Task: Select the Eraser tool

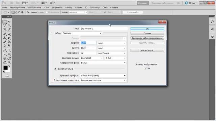Action: coord(5,42)
